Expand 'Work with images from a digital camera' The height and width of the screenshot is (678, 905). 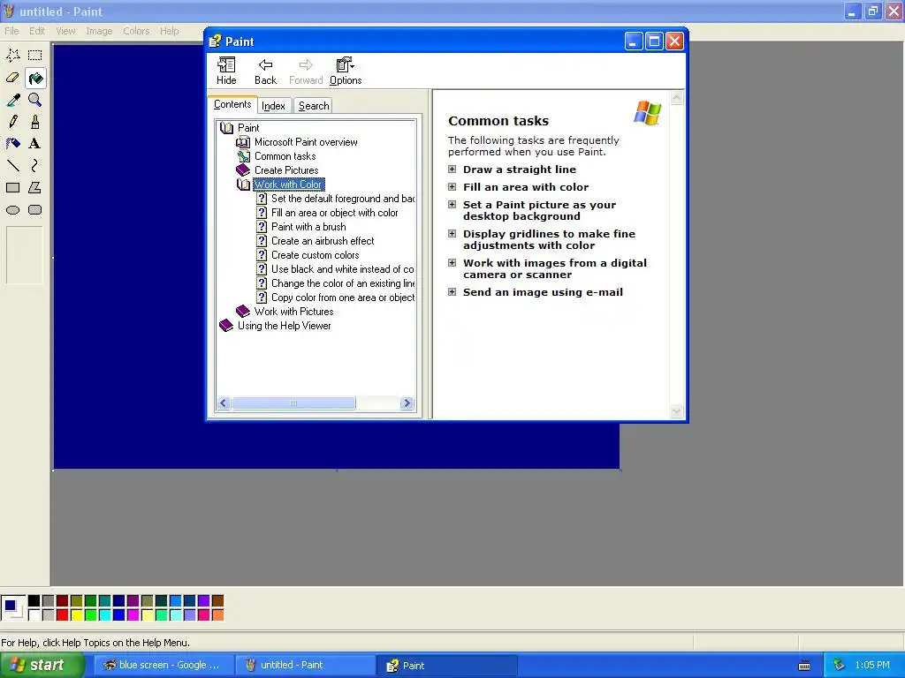click(452, 263)
